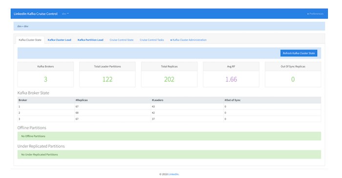
Task: Open the dev cluster dropdown
Action: click(65, 14)
